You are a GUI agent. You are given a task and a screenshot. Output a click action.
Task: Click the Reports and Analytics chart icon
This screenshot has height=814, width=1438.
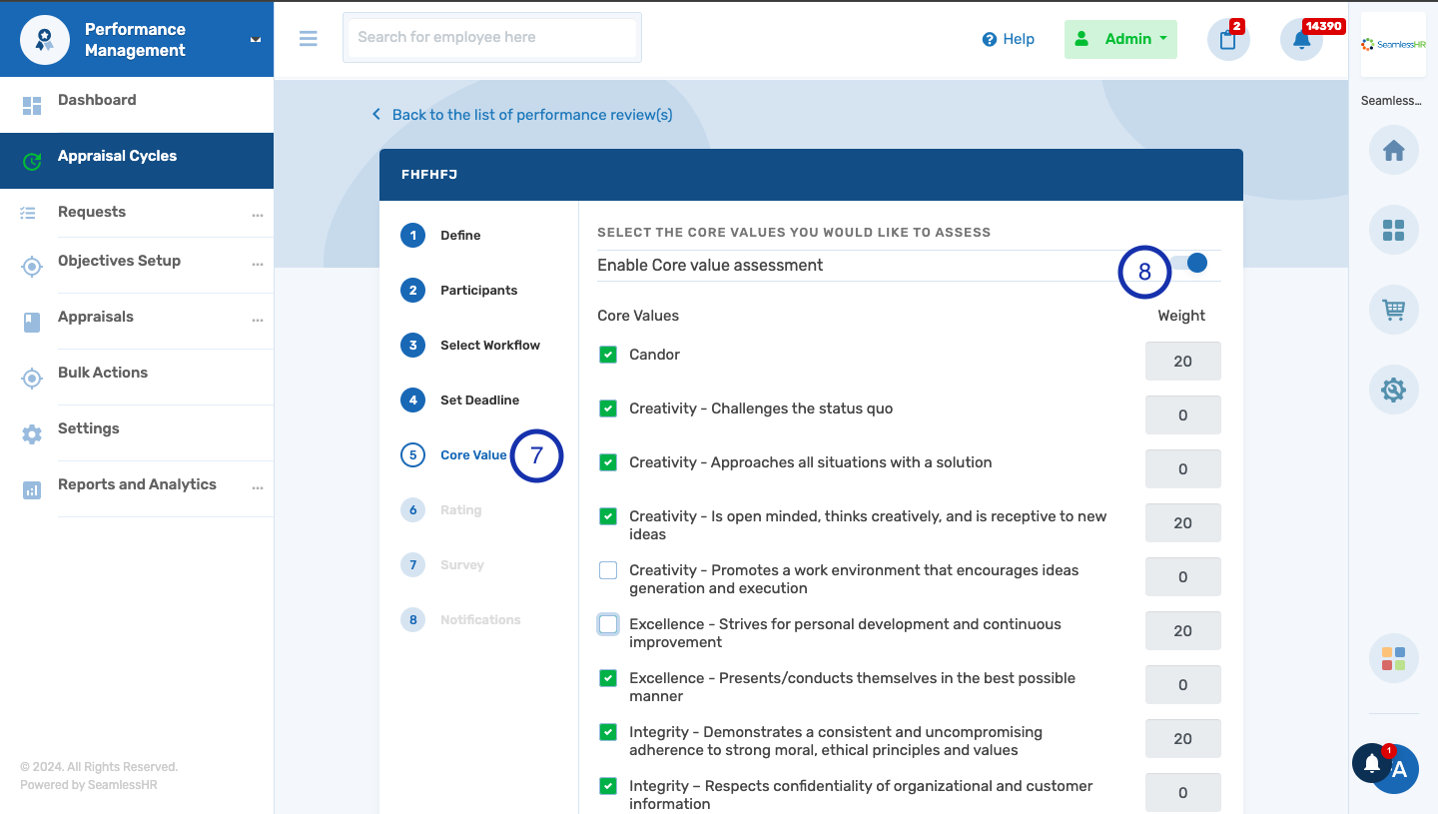point(32,490)
